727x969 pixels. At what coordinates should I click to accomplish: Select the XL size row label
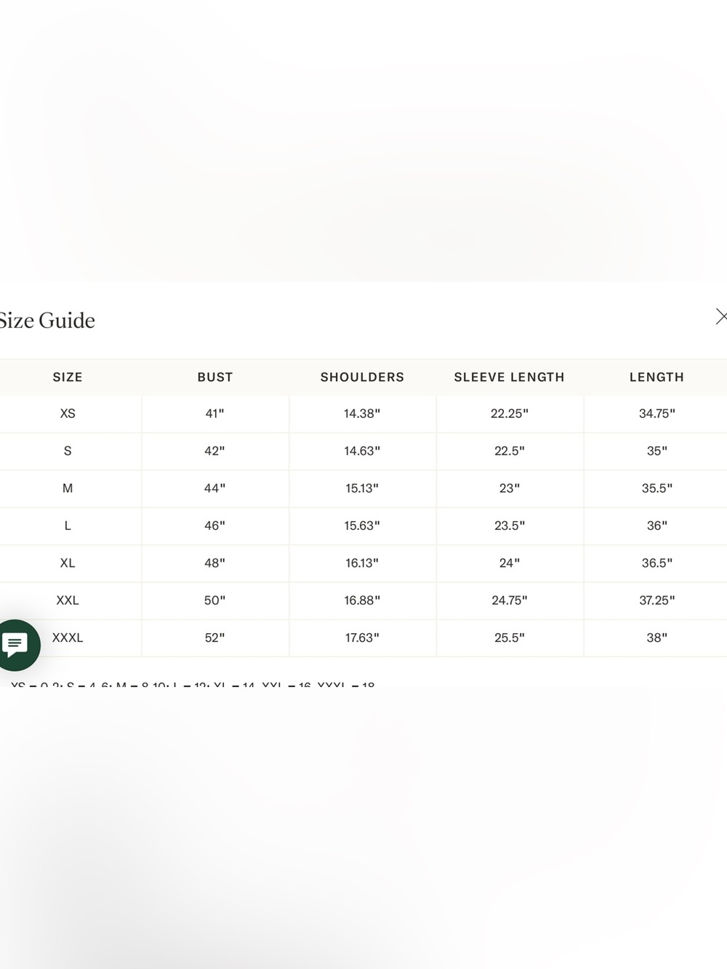click(68, 563)
